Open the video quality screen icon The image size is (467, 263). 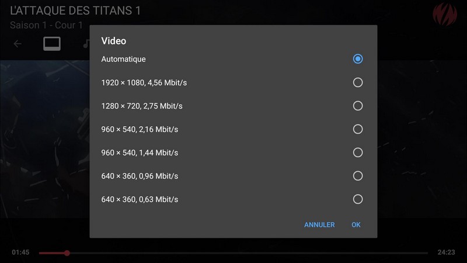(52, 44)
